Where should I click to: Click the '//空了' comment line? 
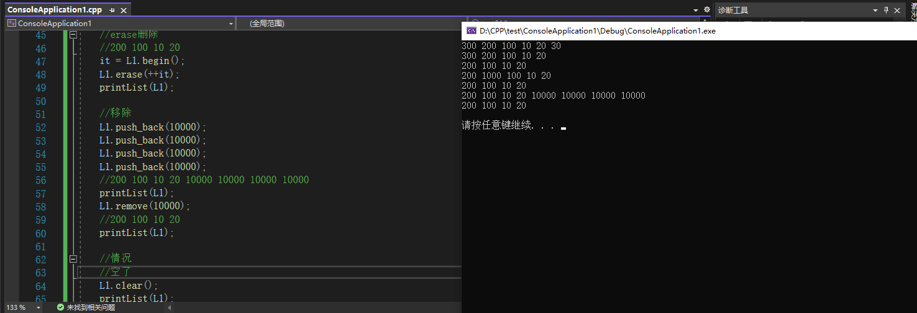click(116, 272)
